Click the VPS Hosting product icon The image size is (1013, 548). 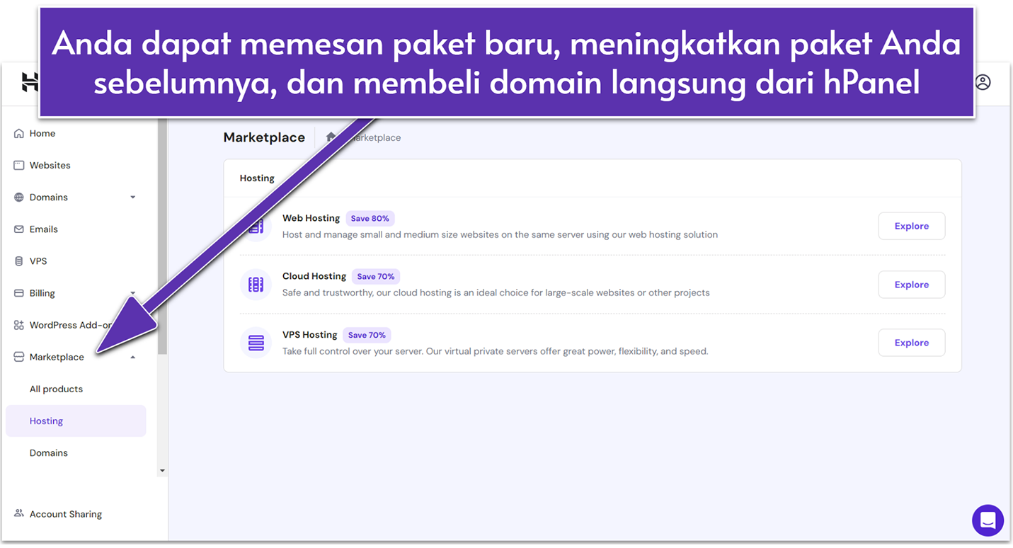click(256, 342)
